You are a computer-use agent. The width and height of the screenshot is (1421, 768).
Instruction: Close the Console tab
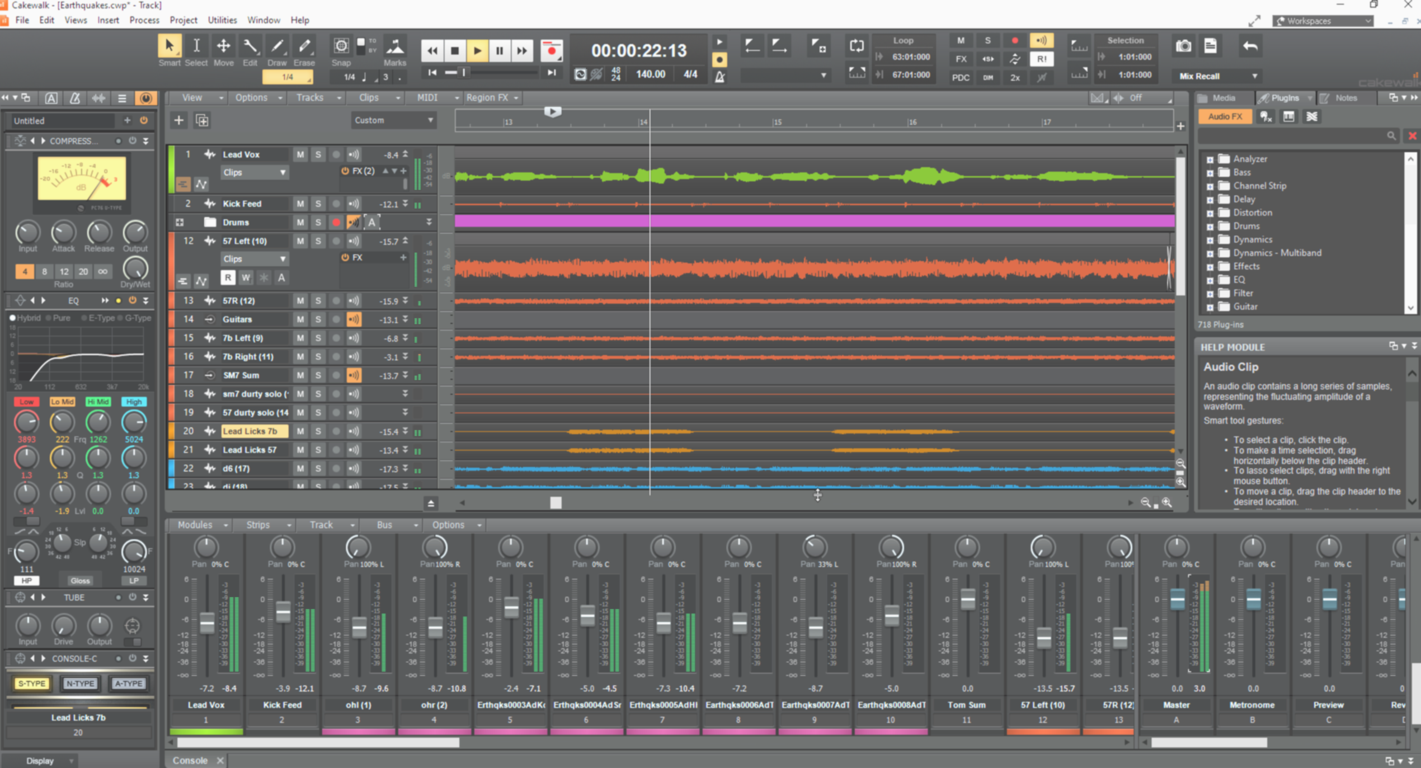coord(220,761)
